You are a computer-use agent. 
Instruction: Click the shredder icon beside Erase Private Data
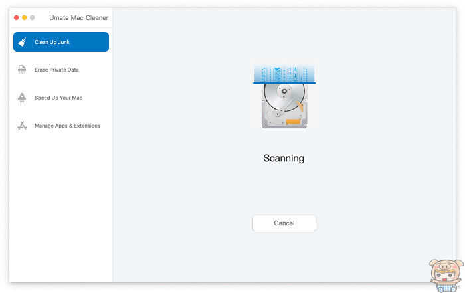(22, 70)
